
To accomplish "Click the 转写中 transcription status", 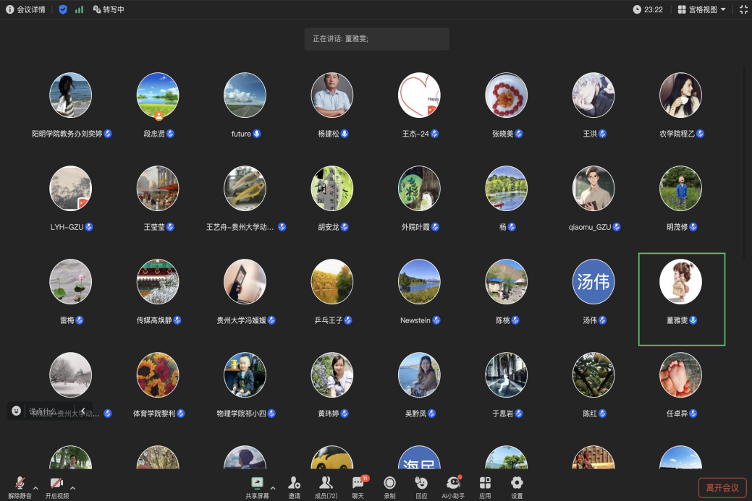I will tap(109, 9).
